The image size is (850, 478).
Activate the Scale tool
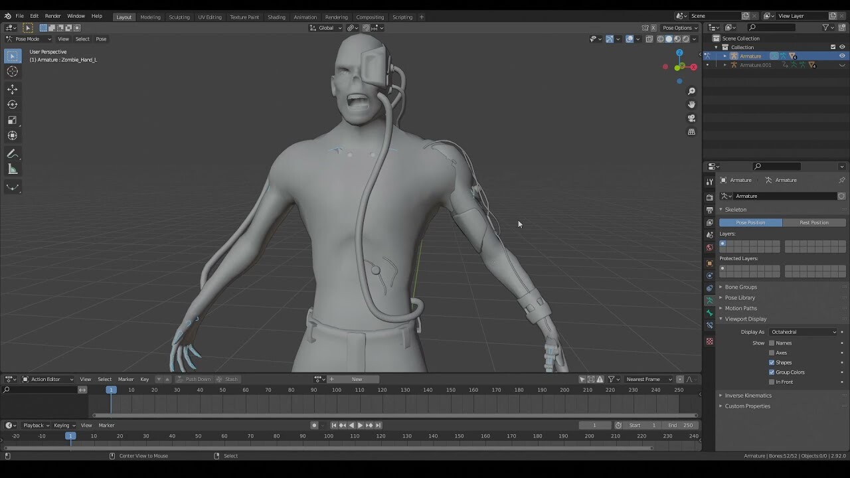[x=13, y=120]
